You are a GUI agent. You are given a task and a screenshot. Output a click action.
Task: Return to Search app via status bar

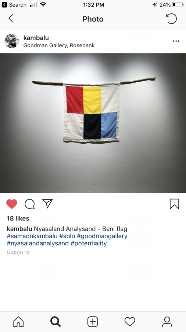(x=14, y=5)
